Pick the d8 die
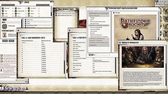This screenshot has width=168, height=94. pos(19,89)
